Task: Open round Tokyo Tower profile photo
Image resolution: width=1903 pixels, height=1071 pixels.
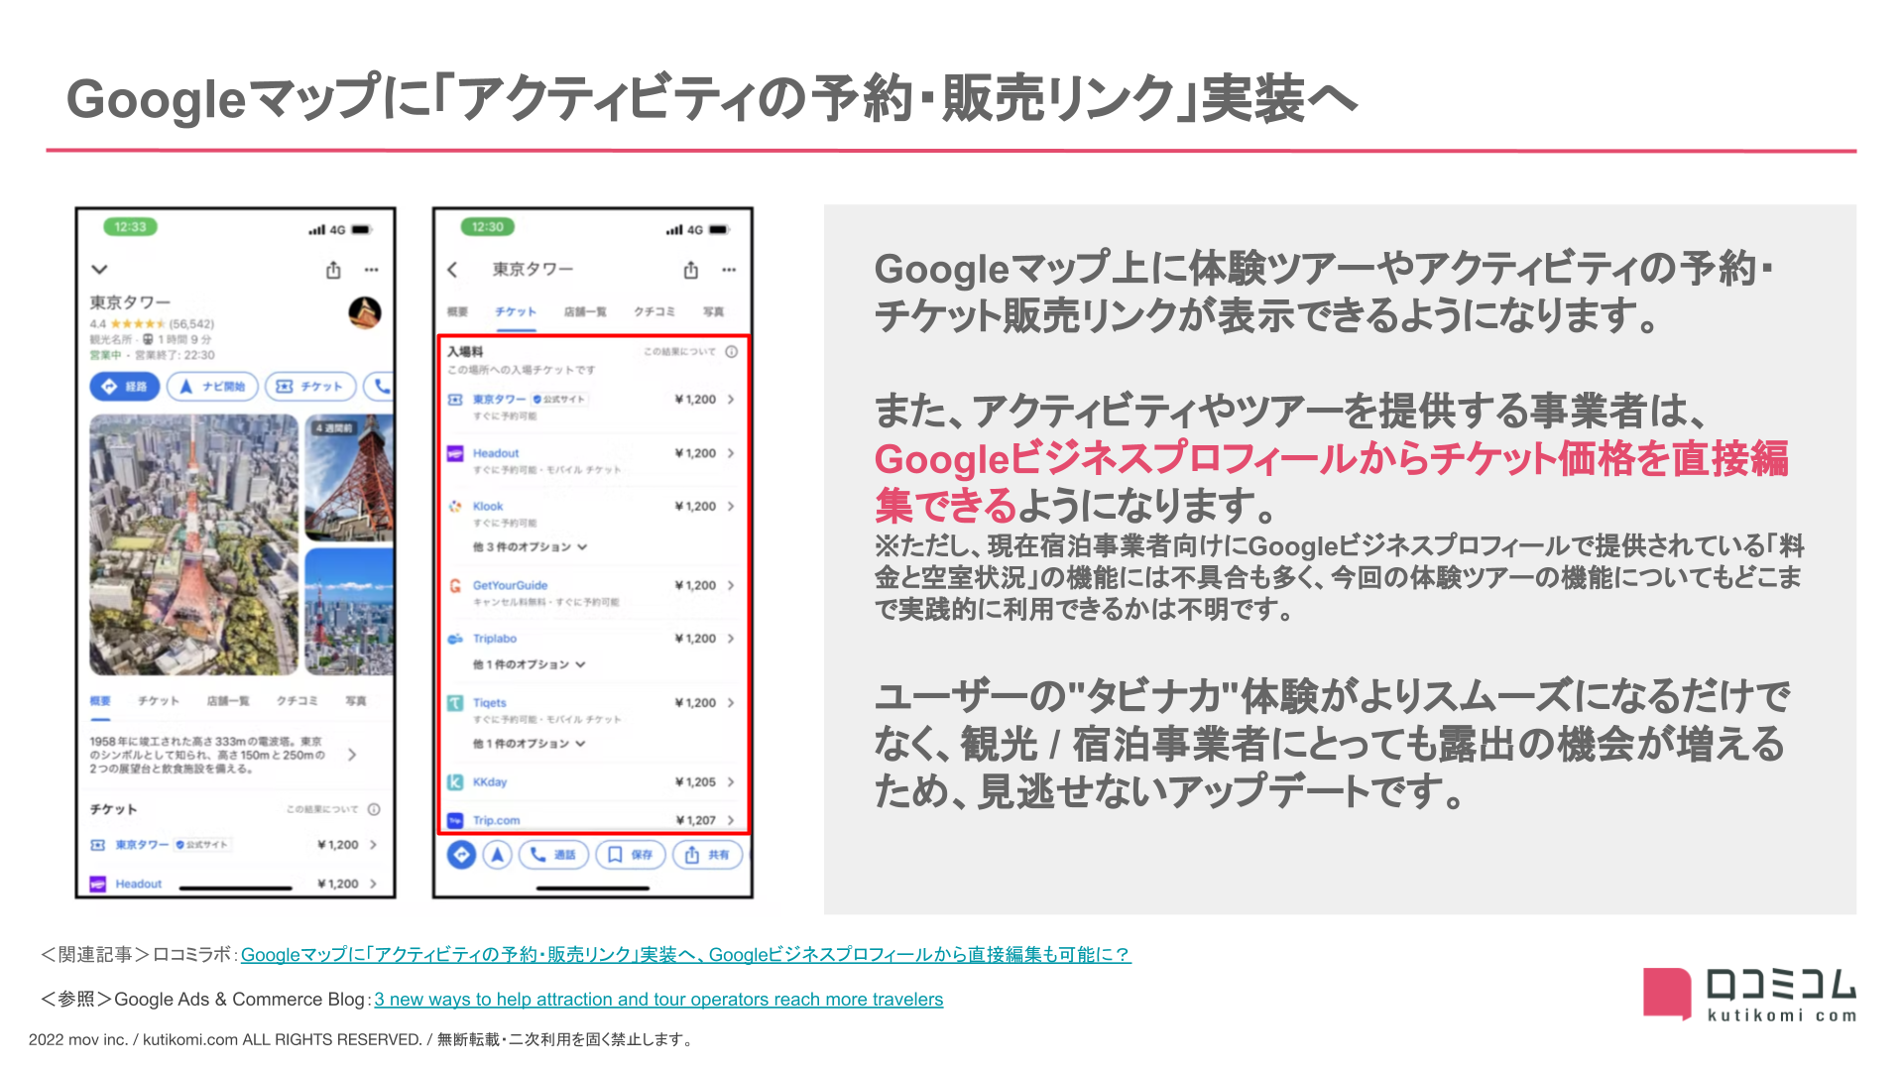Action: (365, 312)
